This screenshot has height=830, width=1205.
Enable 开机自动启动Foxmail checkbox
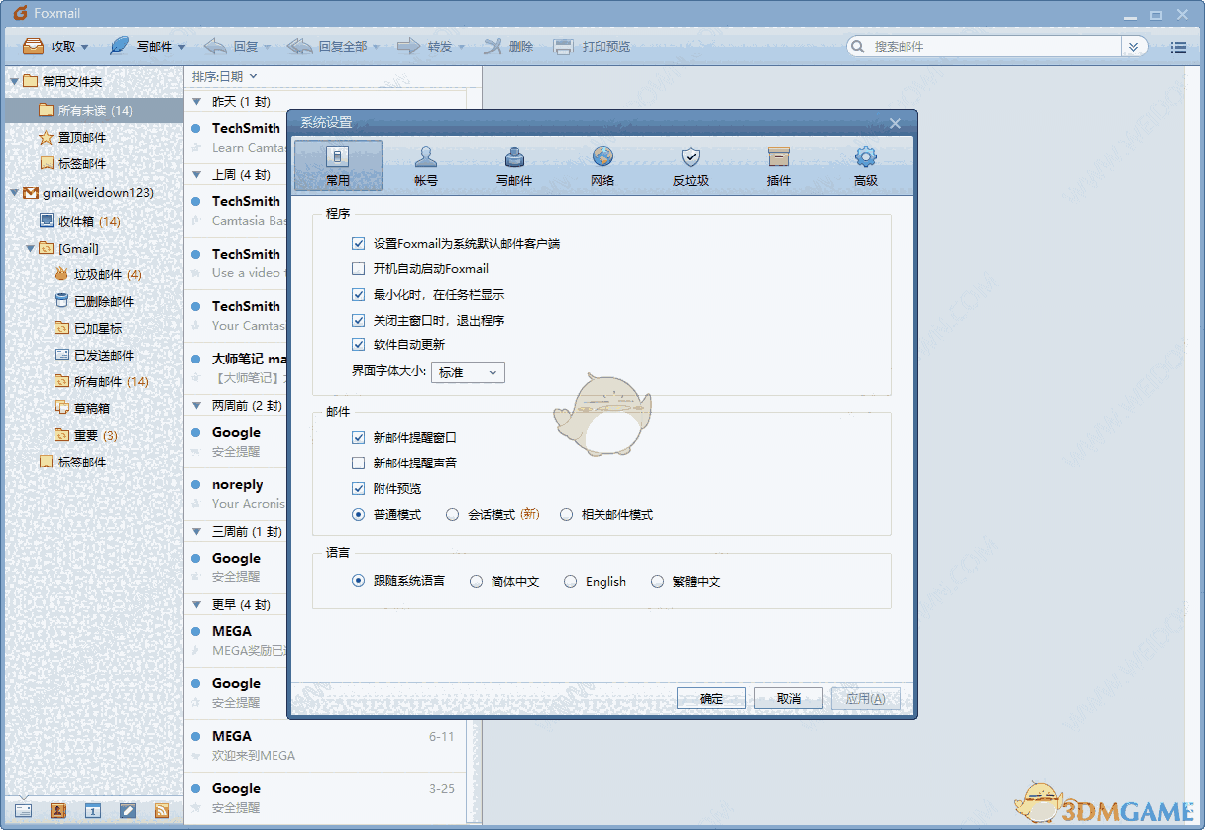pyautogui.click(x=358, y=268)
